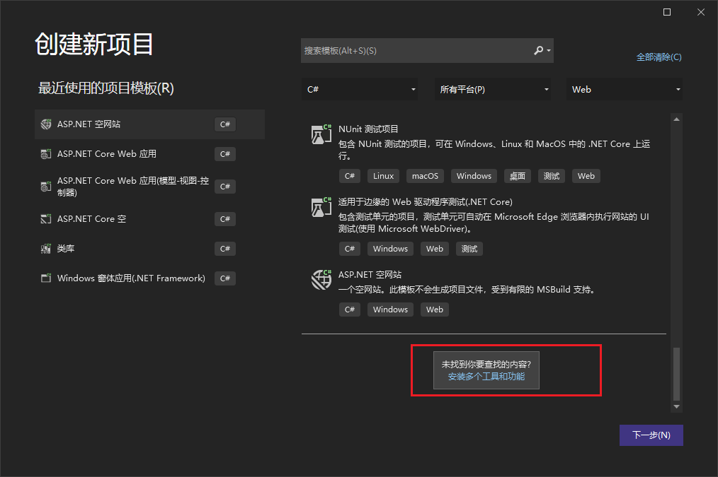Select recent template ASP.NET Core 空
The image size is (718, 477).
149,219
